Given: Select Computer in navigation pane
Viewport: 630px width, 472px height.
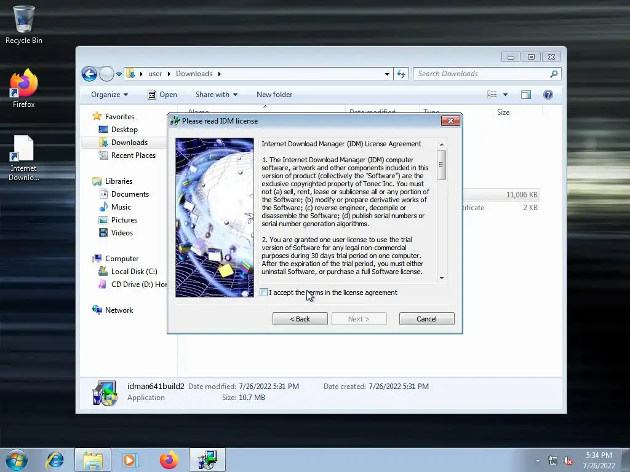Looking at the screenshot, I should 122,259.
